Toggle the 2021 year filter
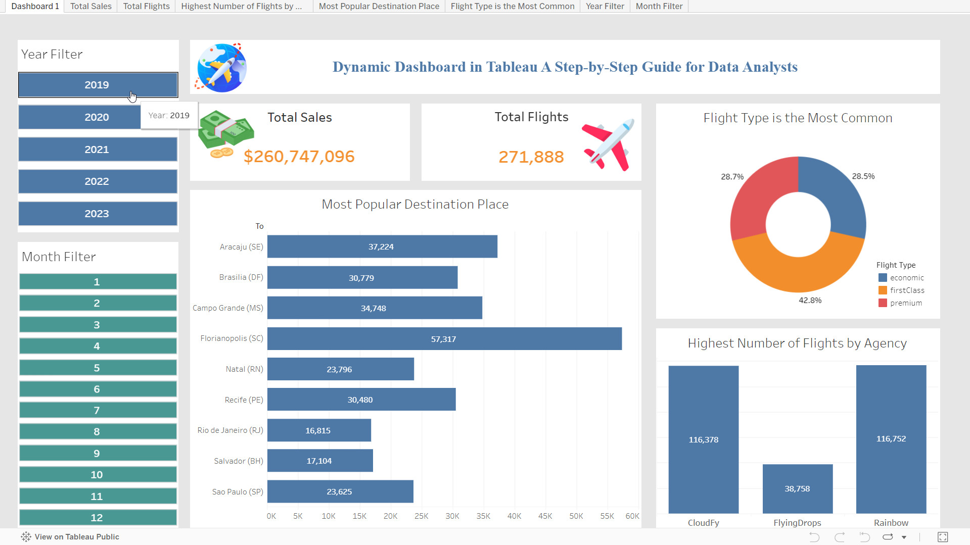Image resolution: width=970 pixels, height=545 pixels. coord(98,150)
